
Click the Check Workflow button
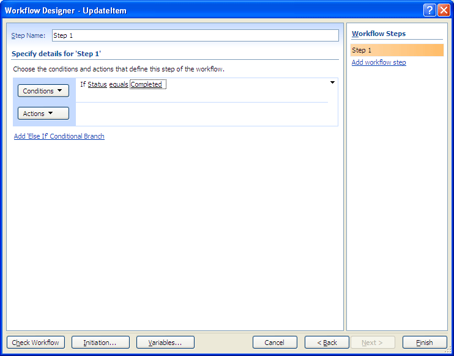(x=35, y=343)
